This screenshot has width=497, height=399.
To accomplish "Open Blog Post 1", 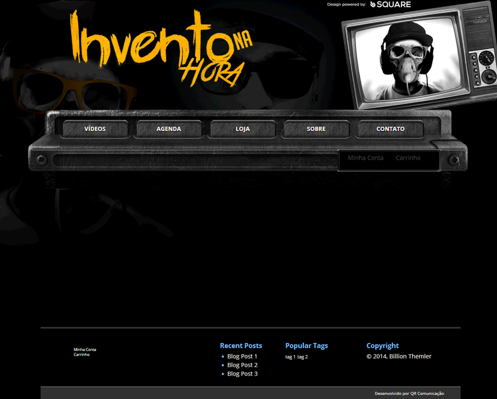I will pyautogui.click(x=242, y=357).
